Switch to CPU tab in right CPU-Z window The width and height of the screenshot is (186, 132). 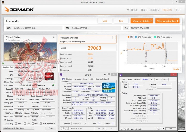click(123, 79)
